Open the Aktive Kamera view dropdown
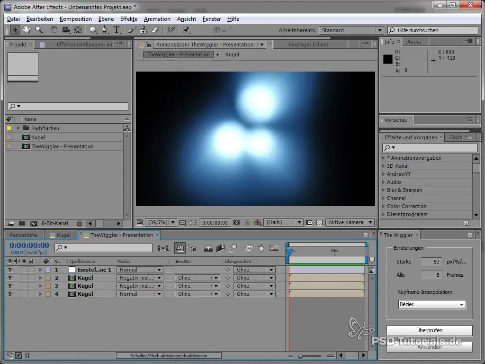Image resolution: width=485 pixels, height=364 pixels. (x=350, y=222)
